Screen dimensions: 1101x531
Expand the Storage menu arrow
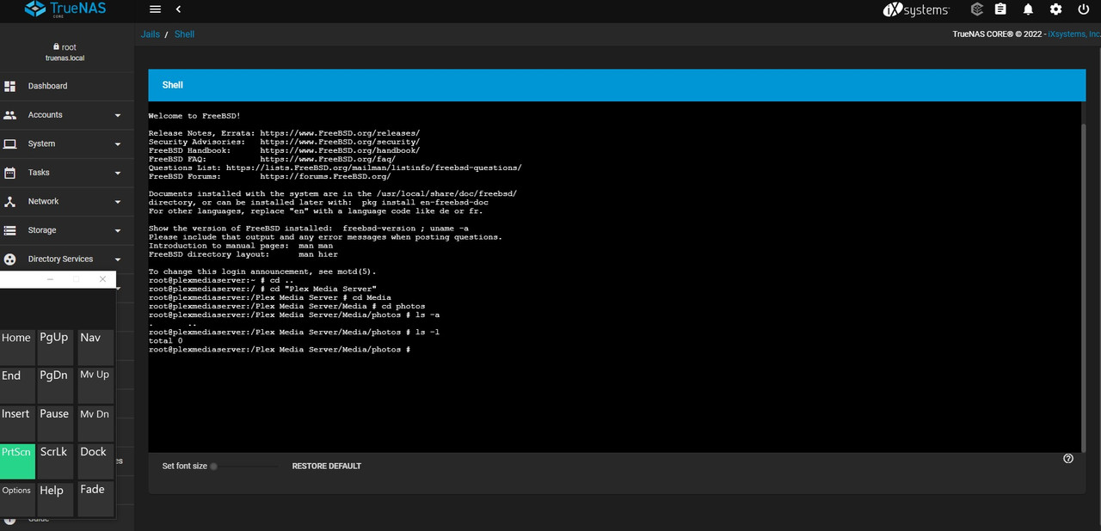click(x=118, y=230)
